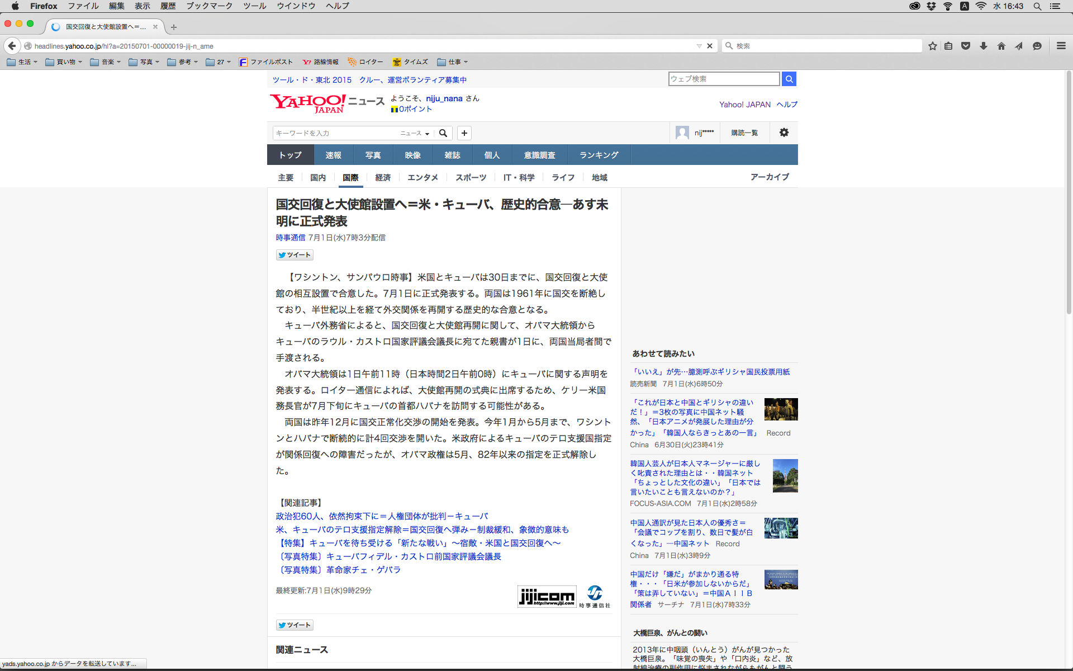Bookmark this page with star icon

coord(932,46)
